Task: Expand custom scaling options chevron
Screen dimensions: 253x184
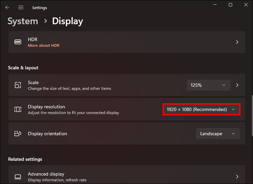Action: [x=237, y=85]
